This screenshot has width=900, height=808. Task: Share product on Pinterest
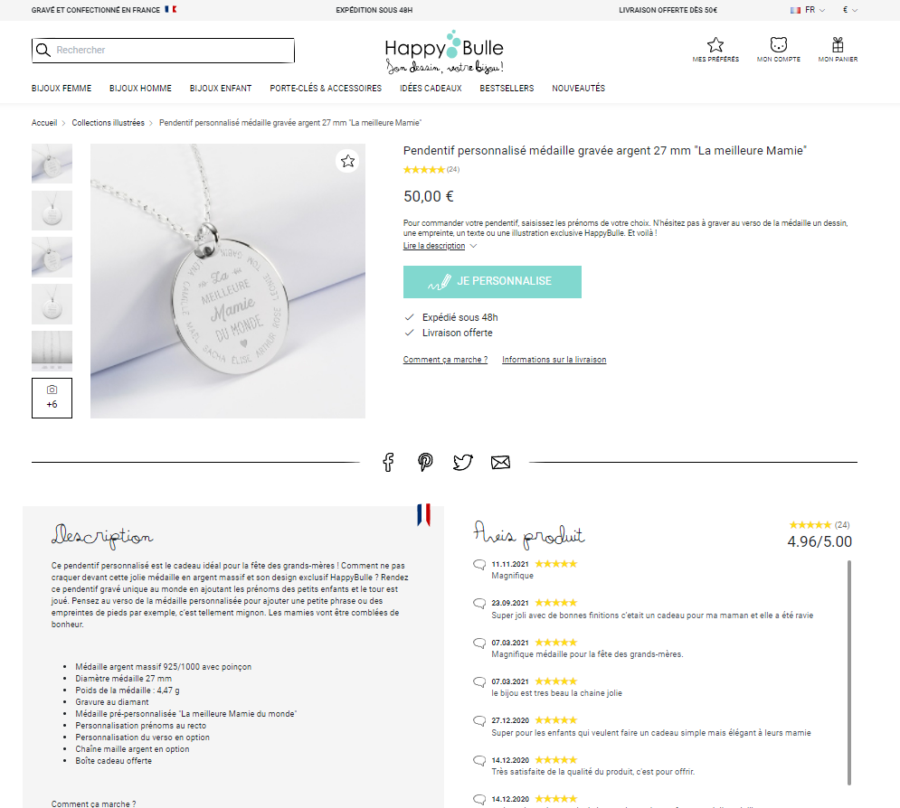tap(425, 462)
